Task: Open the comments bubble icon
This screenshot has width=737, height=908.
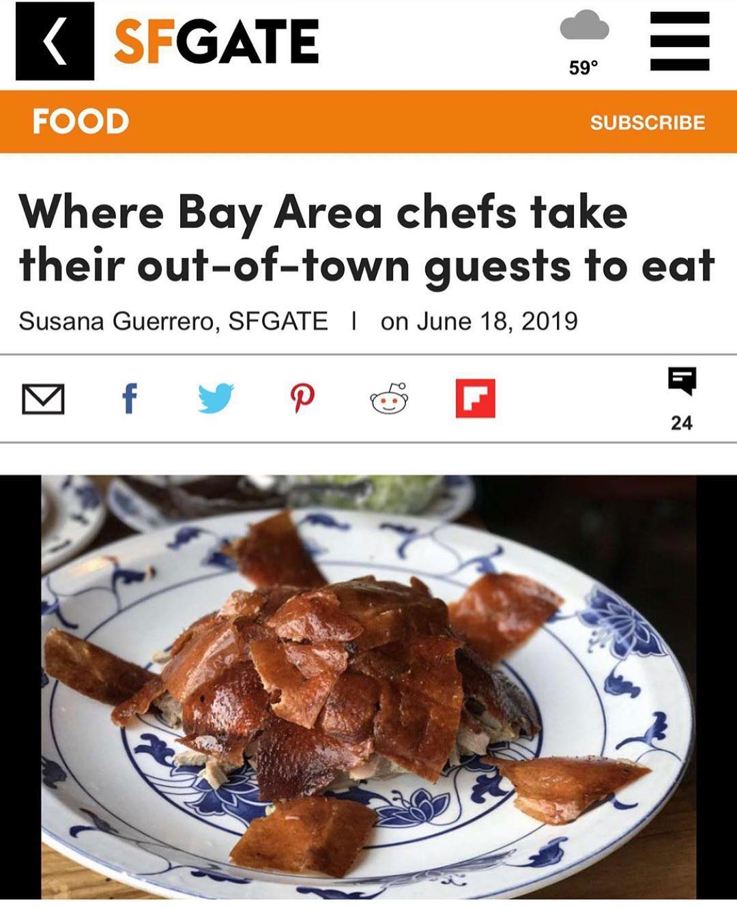Action: 682,381
